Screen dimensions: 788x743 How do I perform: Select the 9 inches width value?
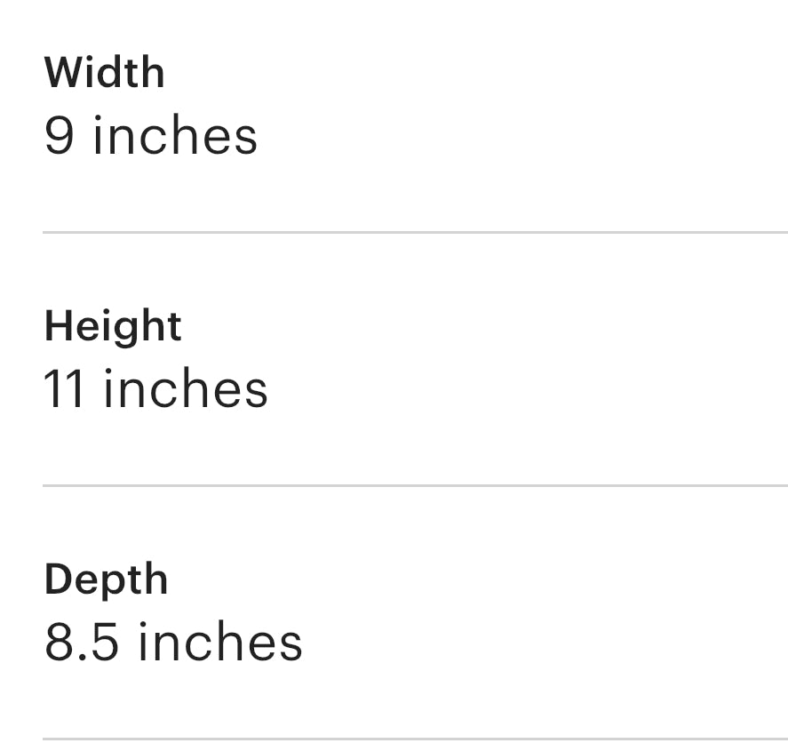tap(151, 135)
